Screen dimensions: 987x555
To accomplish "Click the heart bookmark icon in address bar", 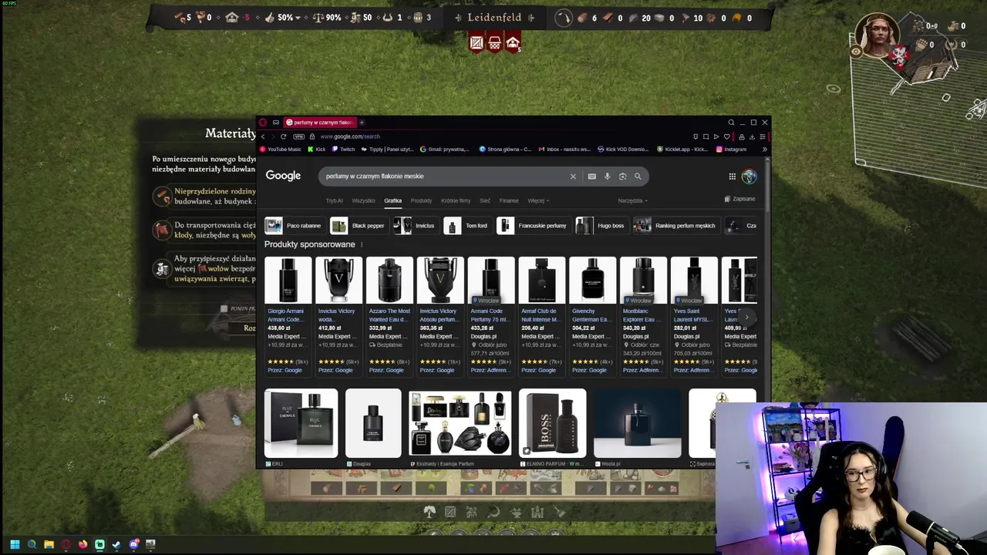I will (726, 136).
